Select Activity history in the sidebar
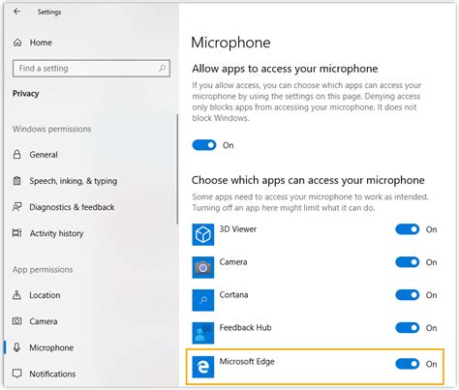This screenshot has height=390, width=459. (x=56, y=233)
